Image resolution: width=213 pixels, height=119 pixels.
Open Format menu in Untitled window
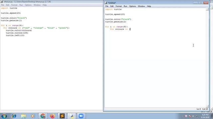coord(118,6)
